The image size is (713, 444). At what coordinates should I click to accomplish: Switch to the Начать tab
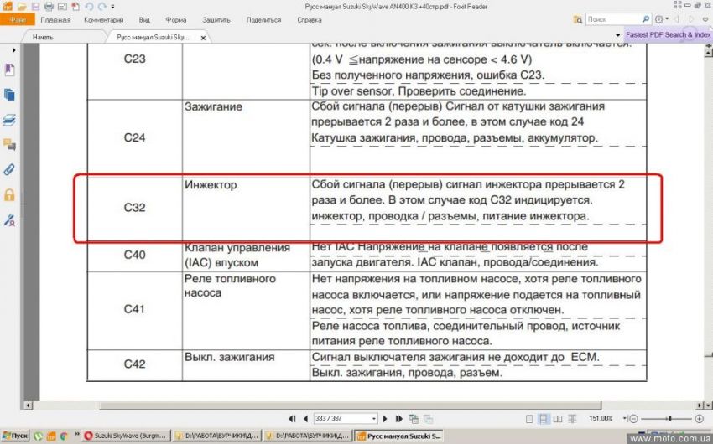[42, 37]
